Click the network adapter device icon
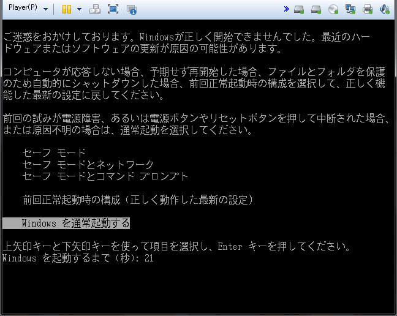The width and height of the screenshot is (397, 316). point(350,9)
